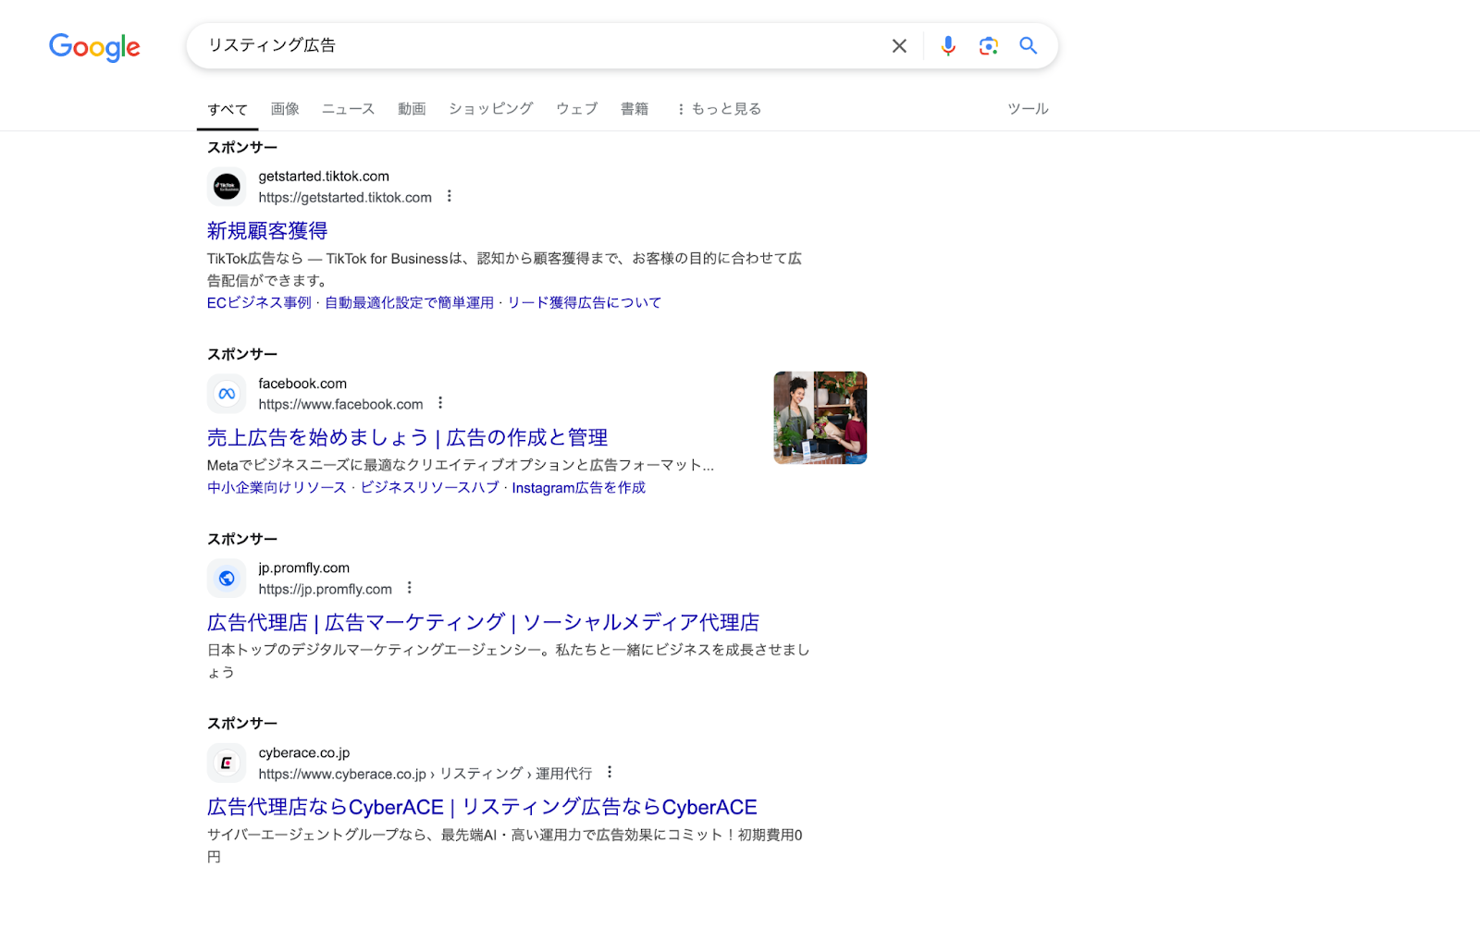Open the 自動最適化設定で簡単運用 sitelink
Viewport: 1480px width, 928px height.
click(x=409, y=303)
